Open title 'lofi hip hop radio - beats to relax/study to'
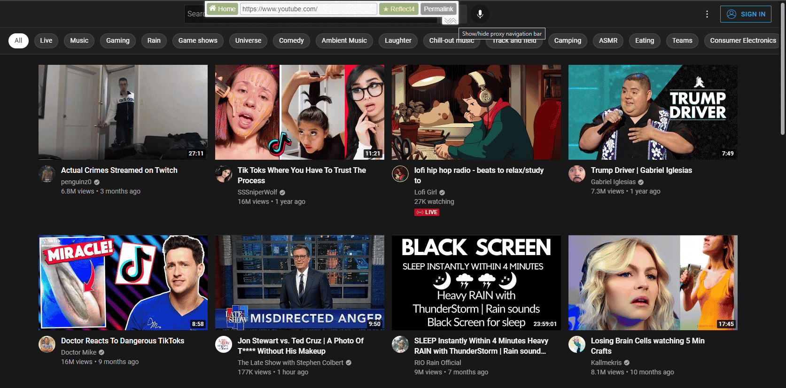 click(479, 175)
